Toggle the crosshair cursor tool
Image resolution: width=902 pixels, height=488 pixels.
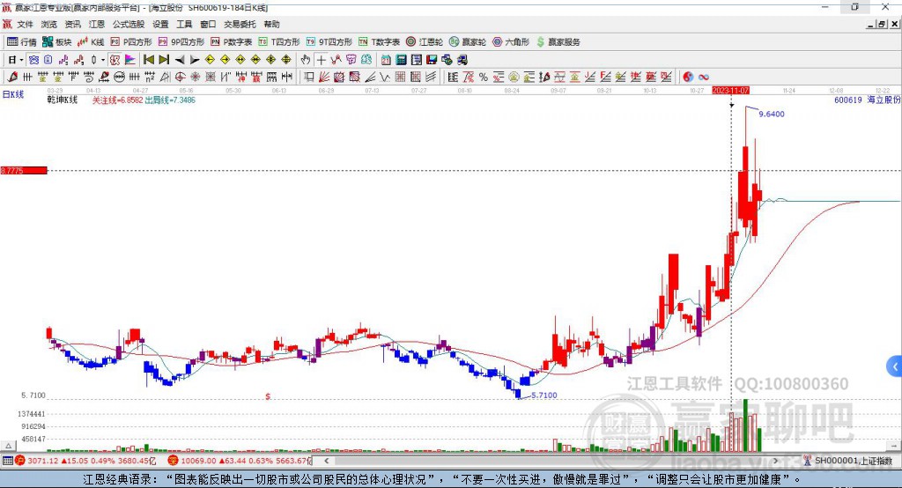coord(321,60)
